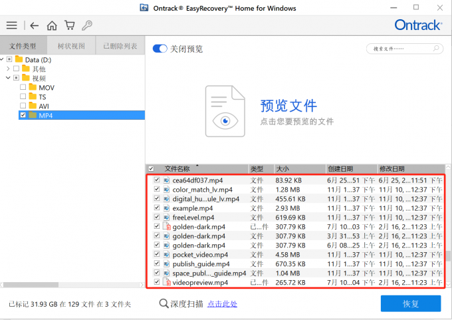Check the MOV folder checkbox

23,87
